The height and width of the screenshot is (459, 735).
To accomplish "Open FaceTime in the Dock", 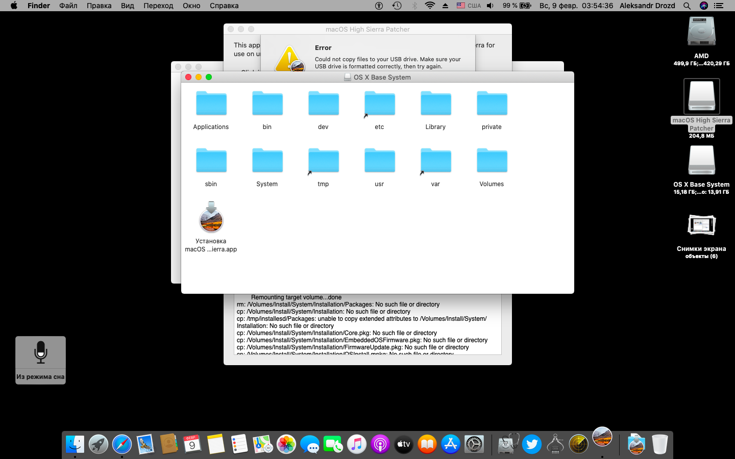I will (x=333, y=444).
